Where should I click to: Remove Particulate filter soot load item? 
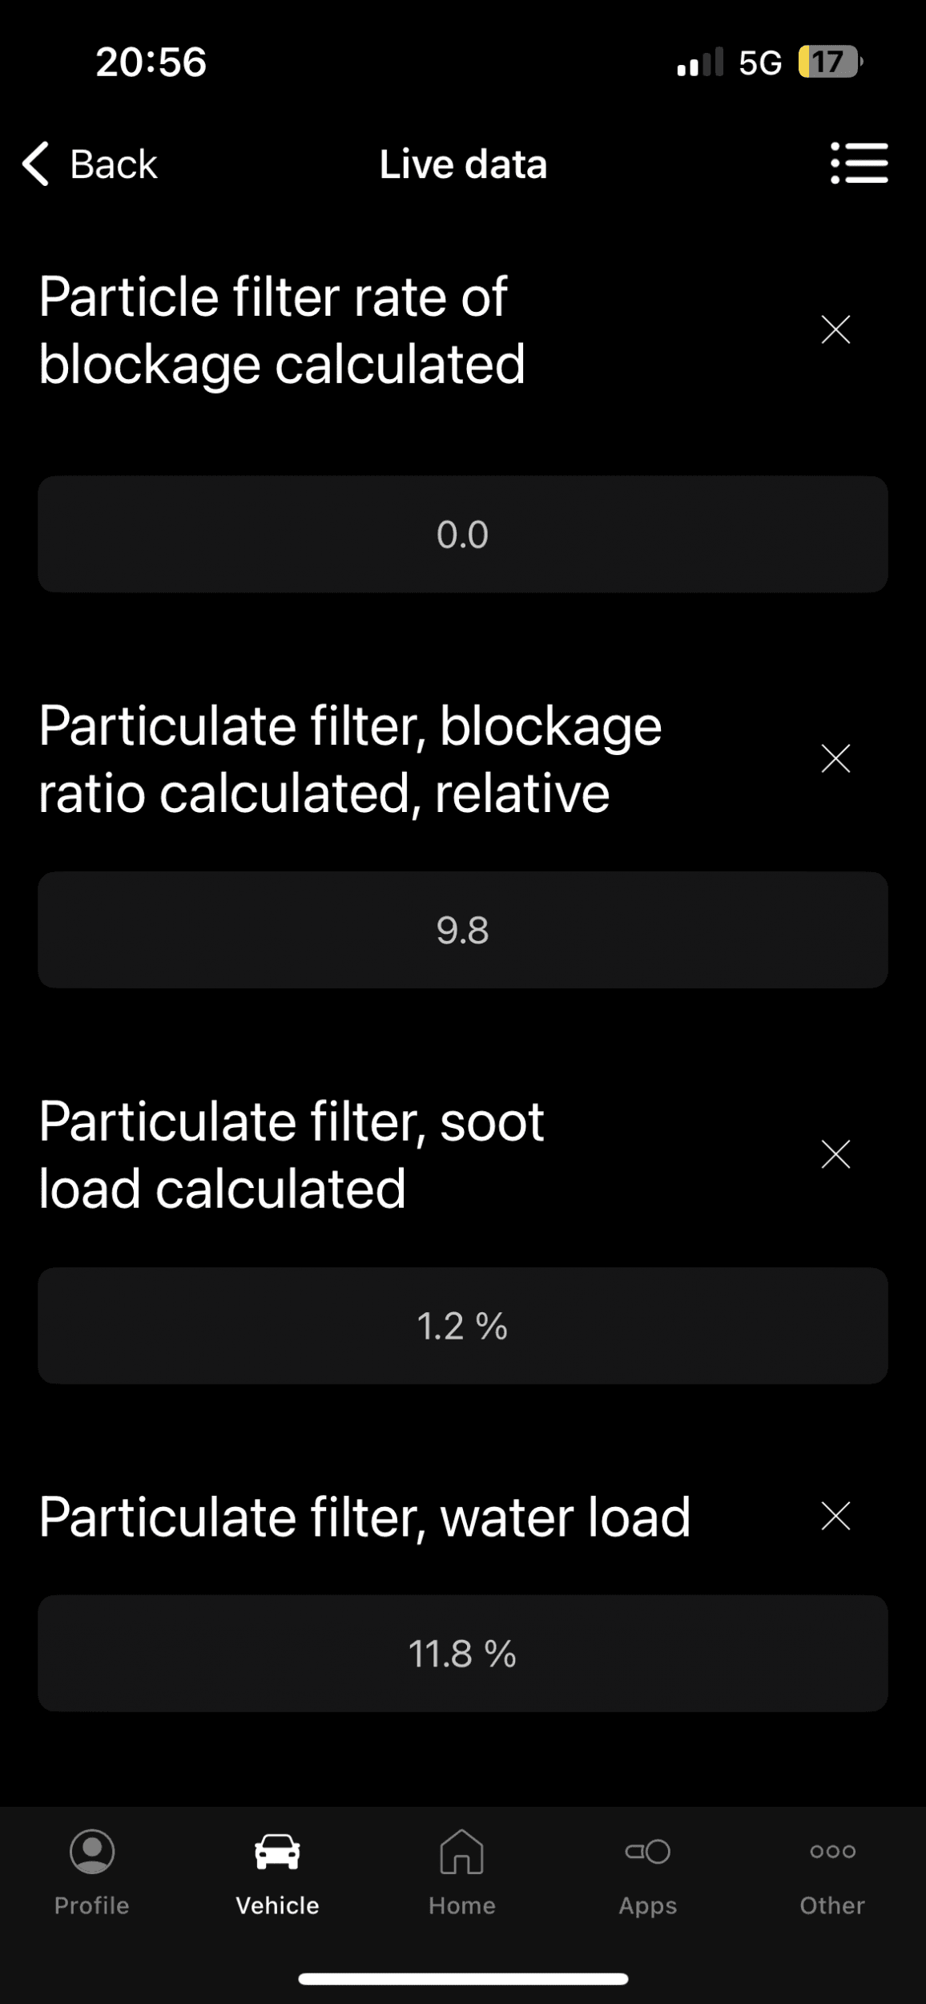(x=835, y=1154)
